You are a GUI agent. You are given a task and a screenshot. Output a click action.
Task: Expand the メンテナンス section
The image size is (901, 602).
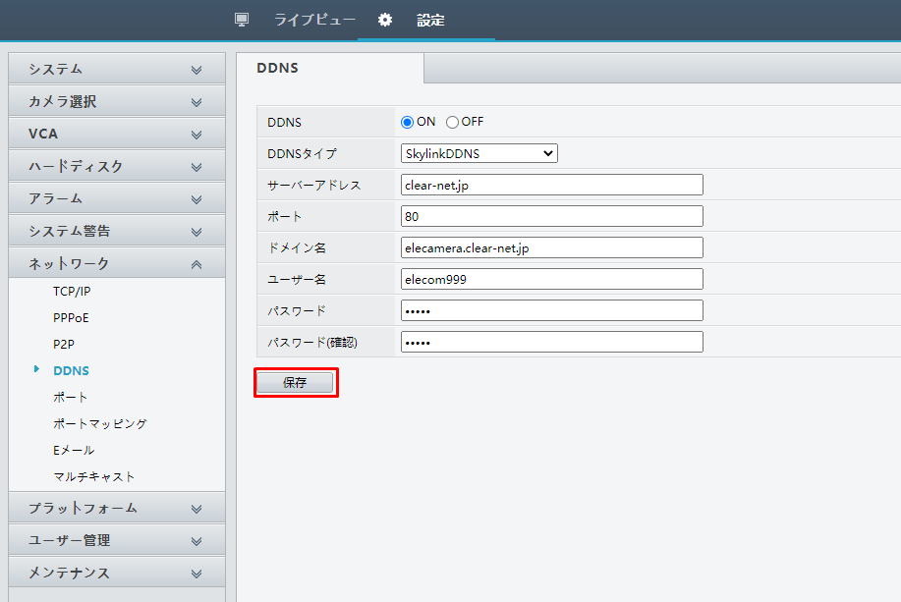pyautogui.click(x=116, y=573)
